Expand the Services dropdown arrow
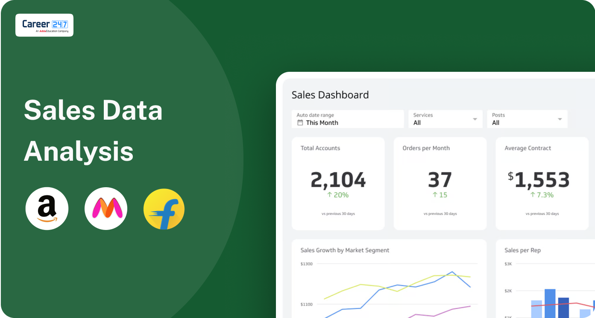Image resolution: width=595 pixels, height=318 pixels. click(475, 119)
